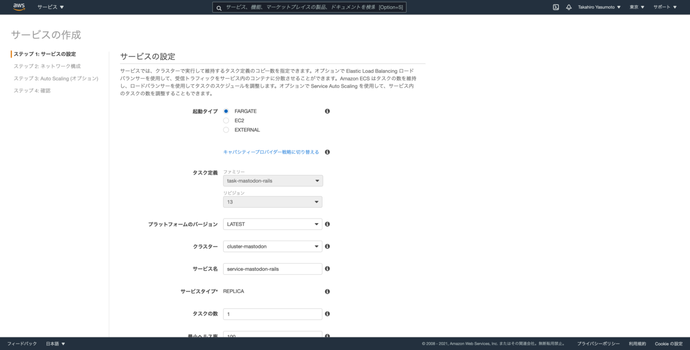
Task: Open the 日本語 language selector
Action: pyautogui.click(x=55, y=344)
